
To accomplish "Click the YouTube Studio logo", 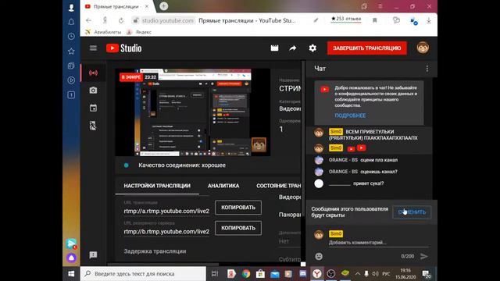I will pos(124,48).
